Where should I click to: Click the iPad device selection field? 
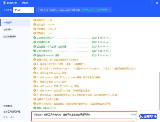click(21, 10)
